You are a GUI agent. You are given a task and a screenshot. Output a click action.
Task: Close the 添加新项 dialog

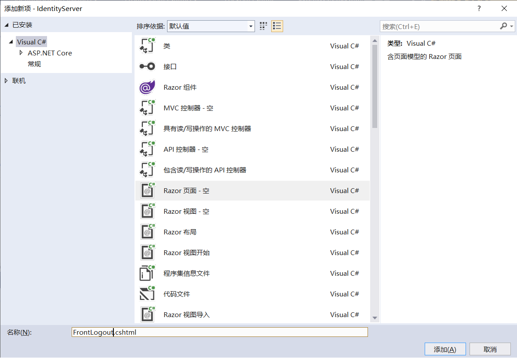pos(504,9)
